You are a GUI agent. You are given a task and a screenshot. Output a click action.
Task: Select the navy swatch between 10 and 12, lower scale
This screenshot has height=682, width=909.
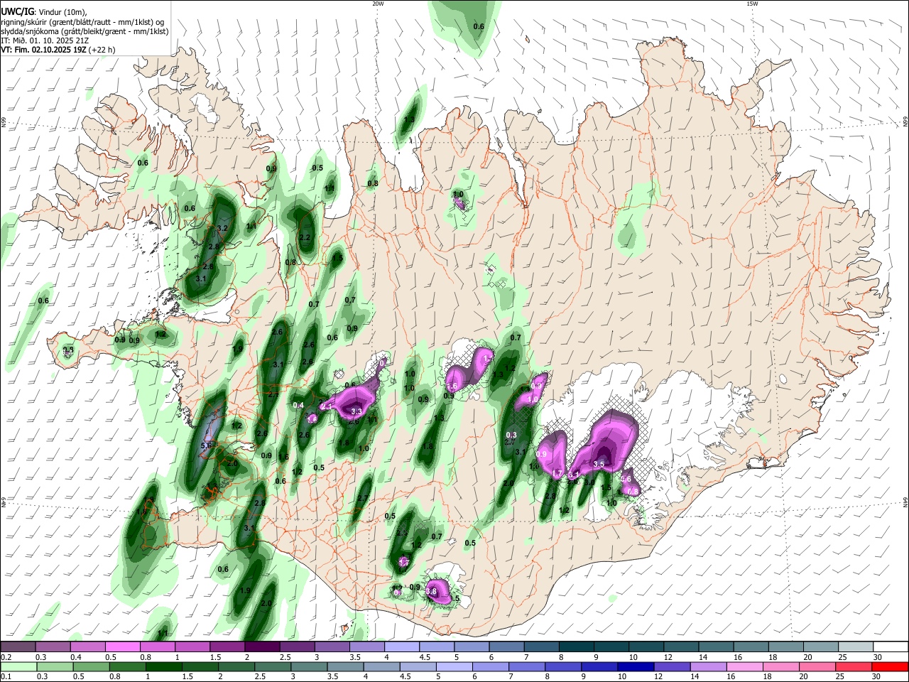635,667
